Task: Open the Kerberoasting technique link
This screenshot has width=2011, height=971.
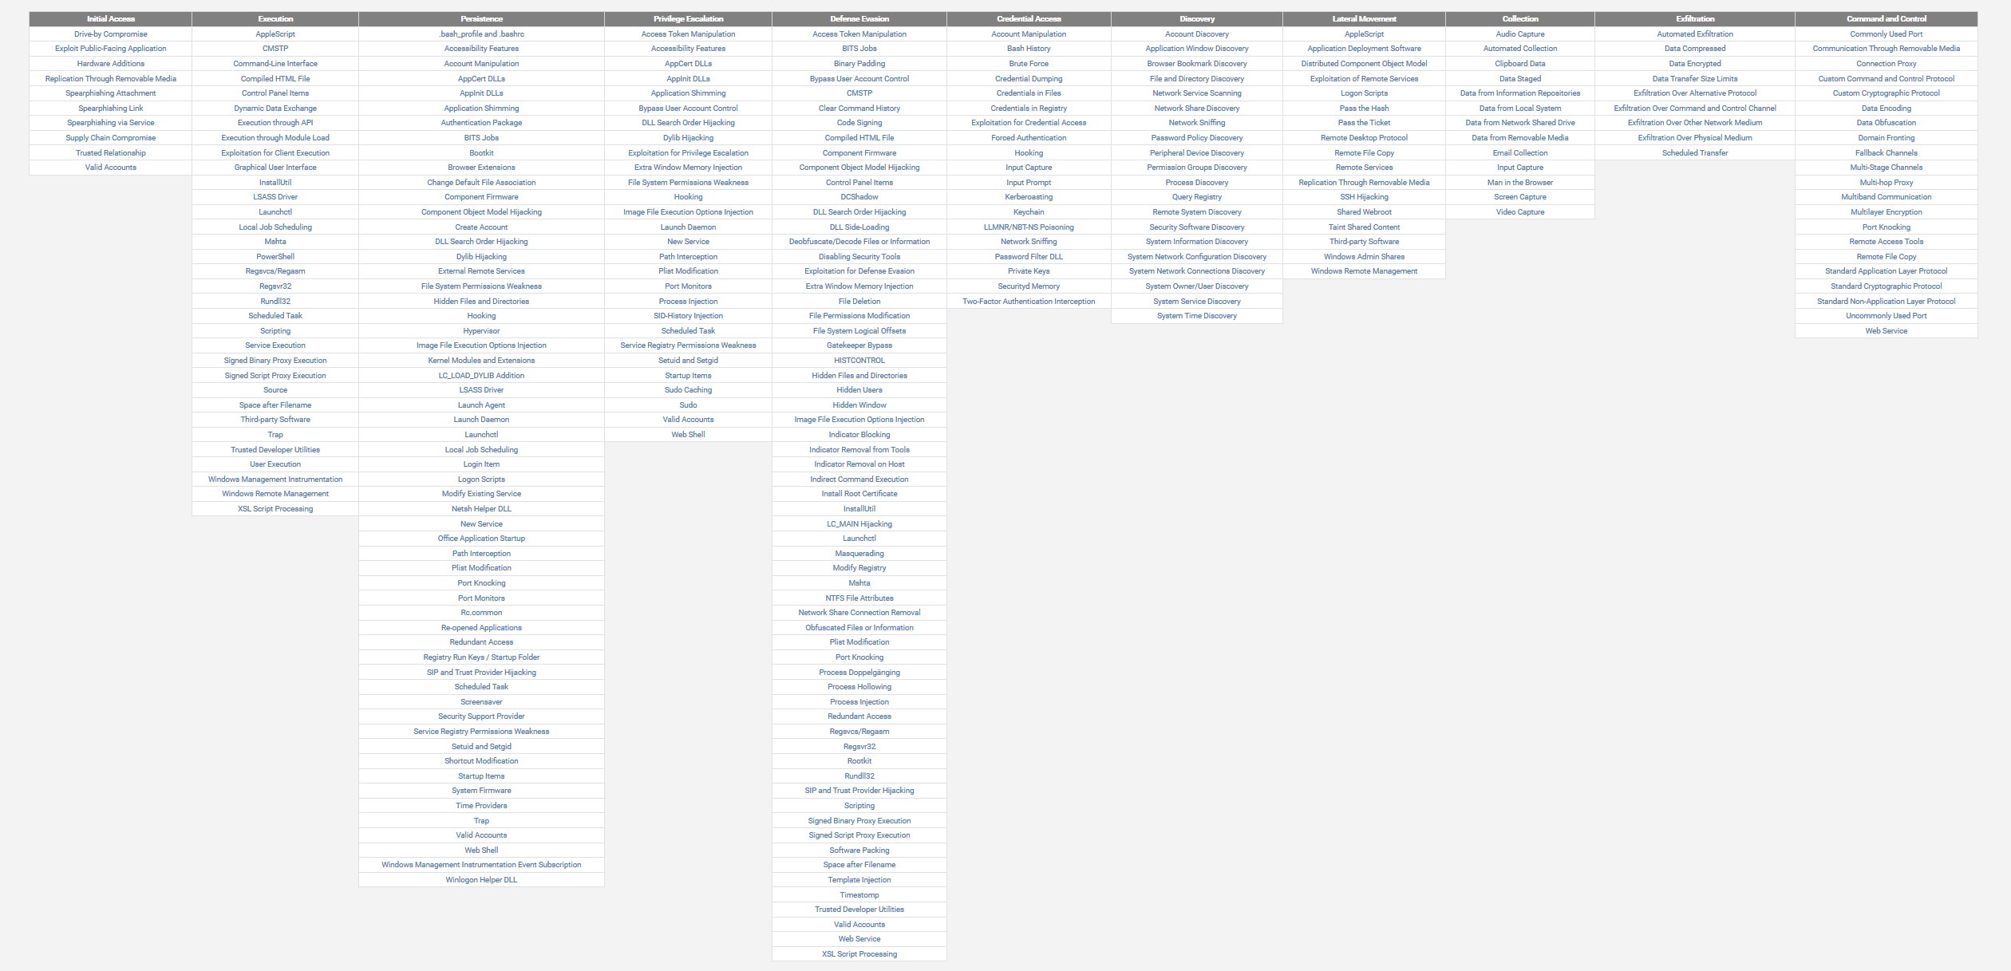Action: [1029, 197]
